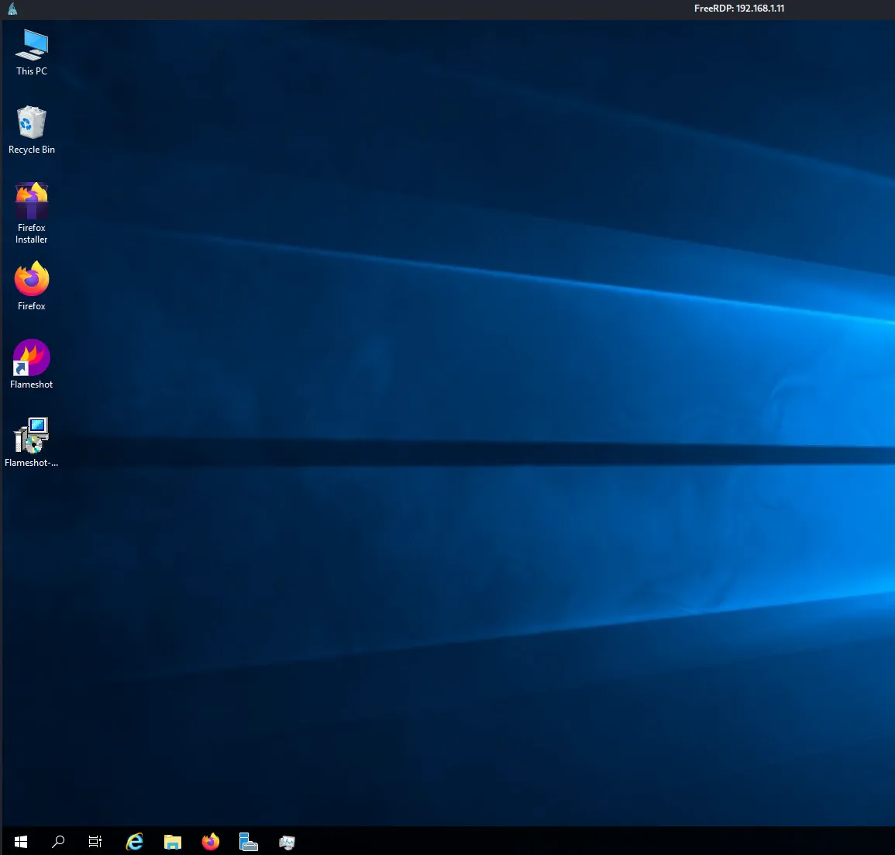Open taskbar search magnifier

(x=58, y=842)
